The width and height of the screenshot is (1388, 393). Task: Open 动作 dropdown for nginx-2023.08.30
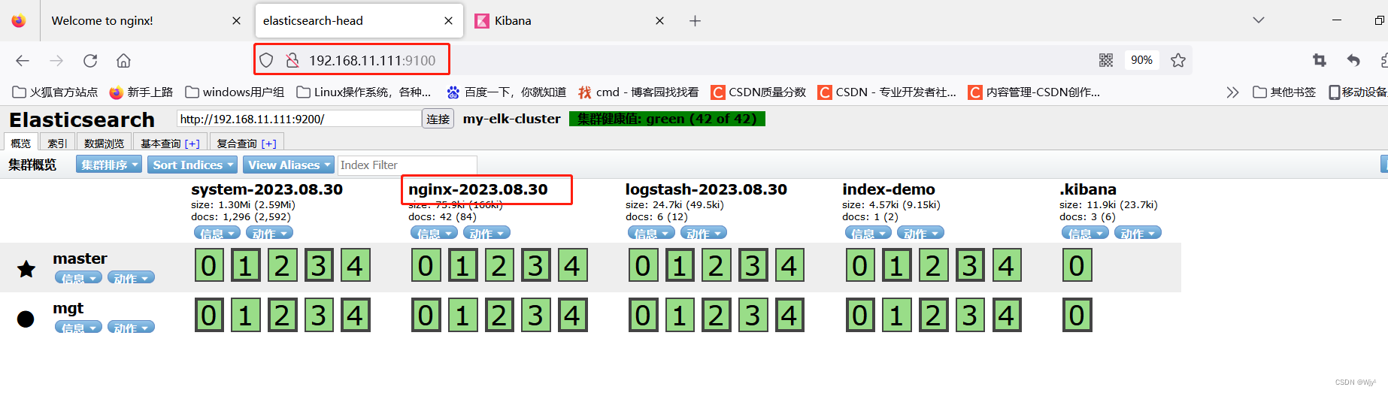(x=486, y=233)
